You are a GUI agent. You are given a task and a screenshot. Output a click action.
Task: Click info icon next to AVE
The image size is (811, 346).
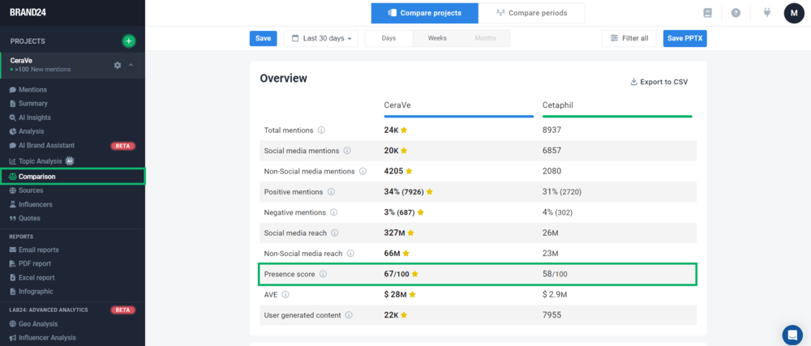[285, 294]
